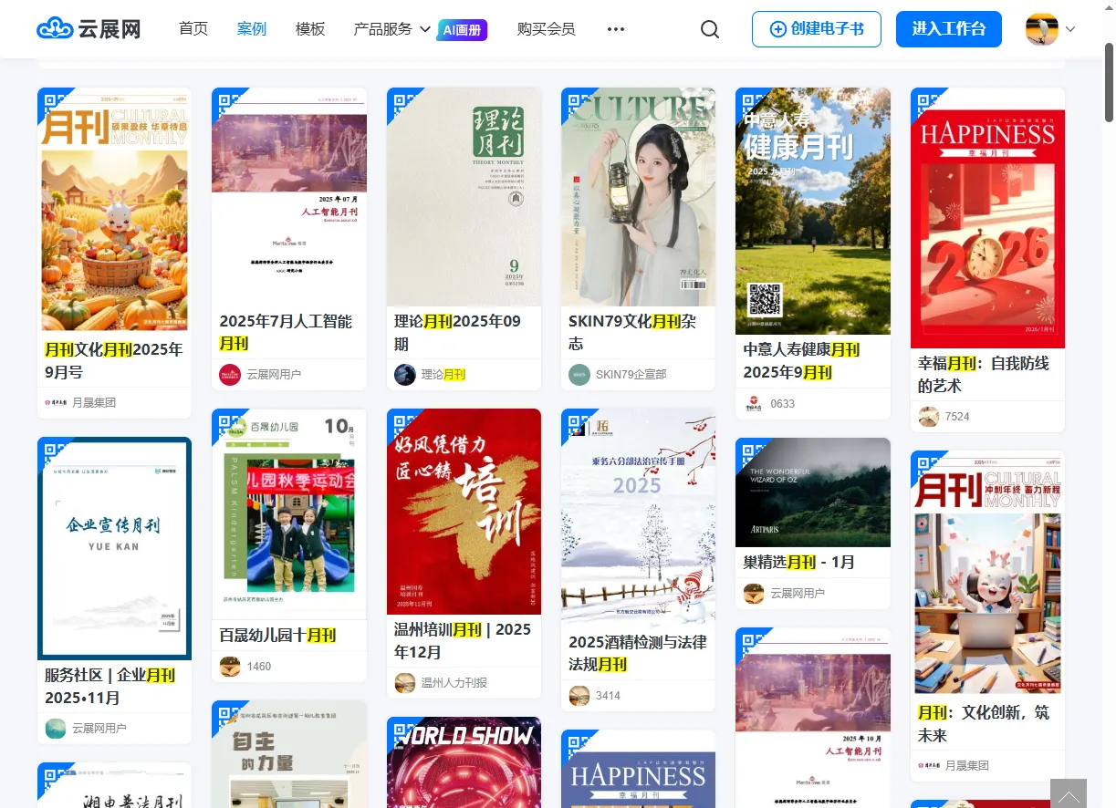
Task: Select the purple AI画册 icon in navigation
Action: click(x=462, y=29)
